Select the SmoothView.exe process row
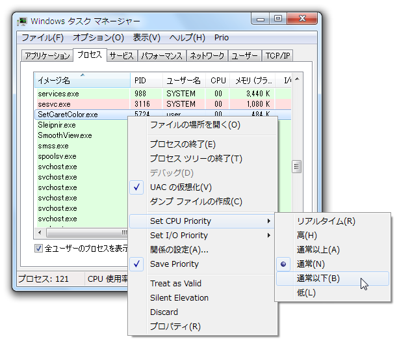Screen dimensions: 397x341 [x=81, y=135]
